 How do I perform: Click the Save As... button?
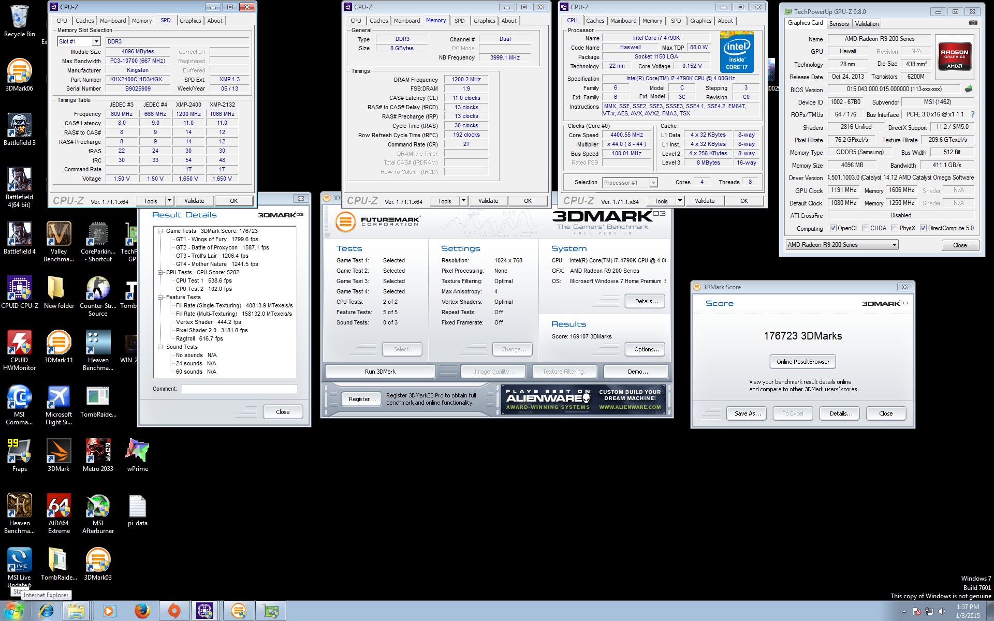tap(748, 413)
